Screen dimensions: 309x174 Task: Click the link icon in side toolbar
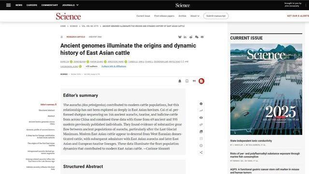[x=201, y=124]
